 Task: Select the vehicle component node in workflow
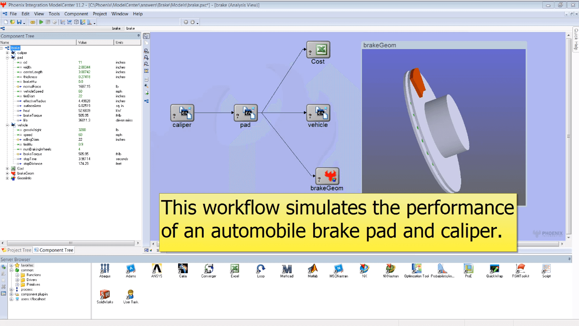tap(318, 113)
